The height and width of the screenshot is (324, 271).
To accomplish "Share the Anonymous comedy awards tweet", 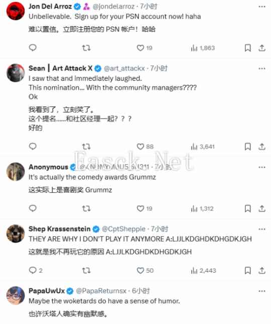I will [261, 208].
